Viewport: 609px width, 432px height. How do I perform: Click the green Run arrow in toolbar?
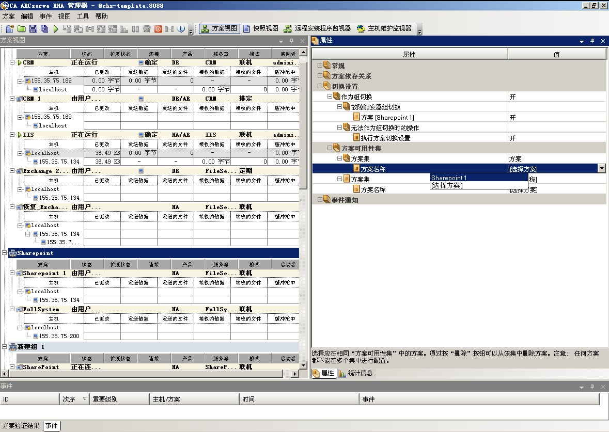[56, 29]
